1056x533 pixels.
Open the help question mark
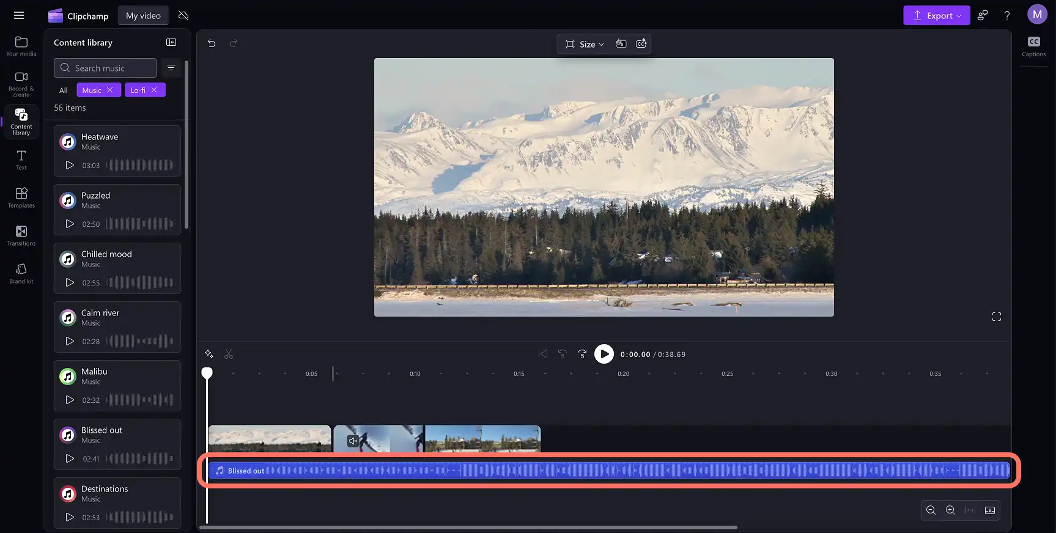(x=1007, y=15)
